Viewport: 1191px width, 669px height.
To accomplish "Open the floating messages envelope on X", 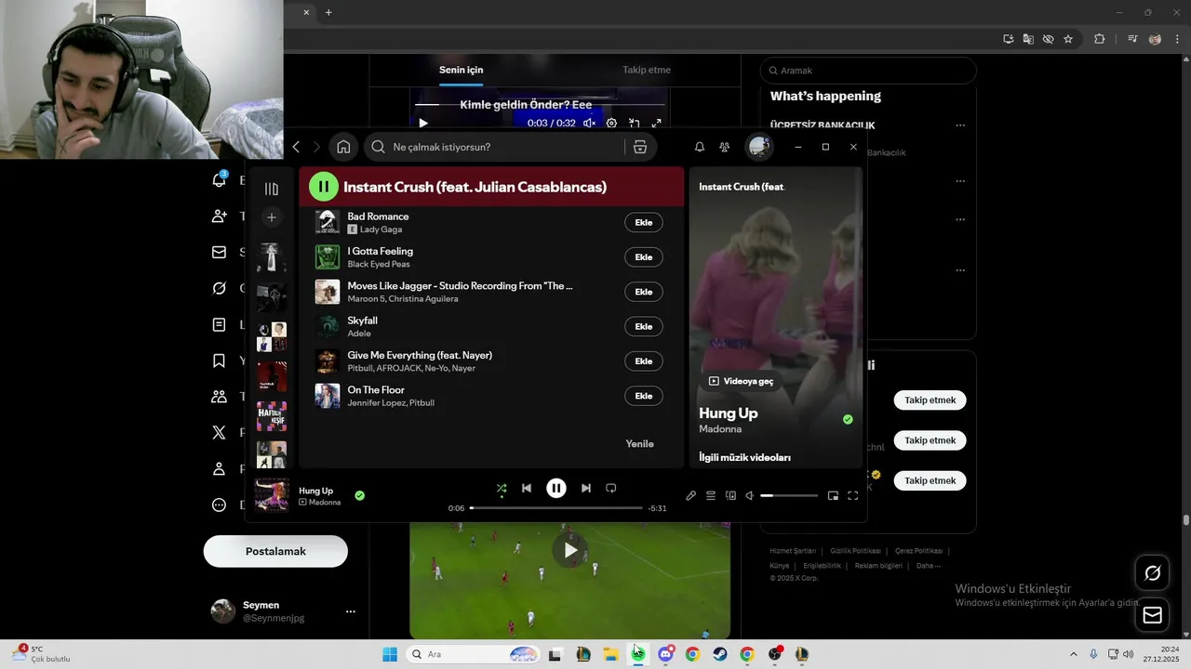I will coord(1152,615).
